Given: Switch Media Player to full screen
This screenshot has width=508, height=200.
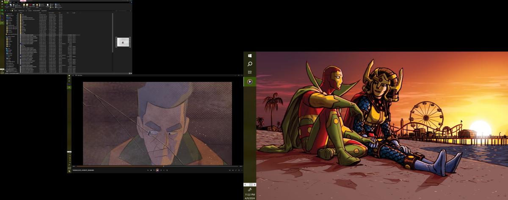Looking at the screenshot, I should 236,170.
